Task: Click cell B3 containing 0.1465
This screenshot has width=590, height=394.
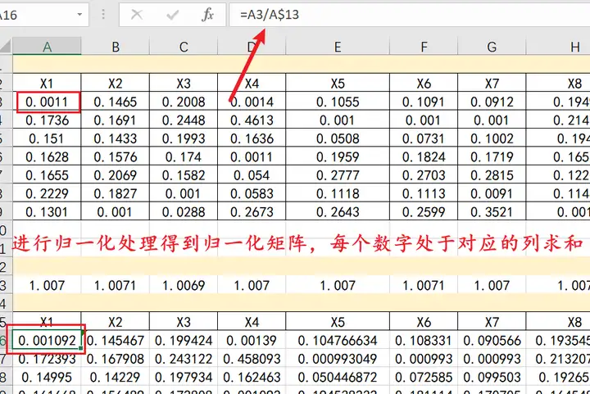Action: point(116,102)
